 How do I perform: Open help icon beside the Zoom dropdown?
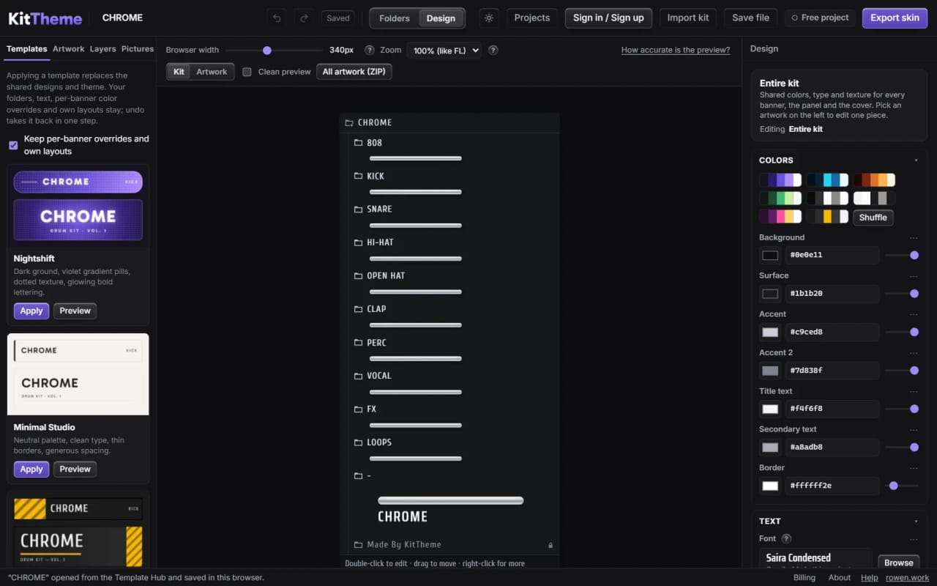[x=493, y=51]
